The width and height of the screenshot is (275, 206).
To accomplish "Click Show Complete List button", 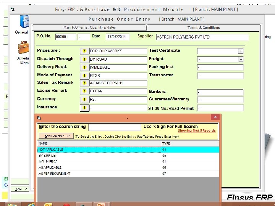I will pos(56,136).
